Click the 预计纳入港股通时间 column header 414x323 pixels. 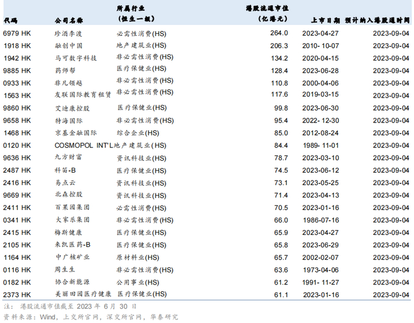pyautogui.click(x=377, y=21)
